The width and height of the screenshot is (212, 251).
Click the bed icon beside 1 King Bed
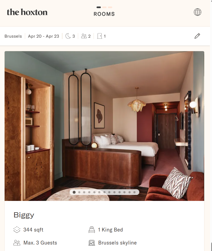(x=92, y=230)
